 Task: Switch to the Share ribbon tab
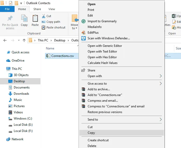point(37,9)
